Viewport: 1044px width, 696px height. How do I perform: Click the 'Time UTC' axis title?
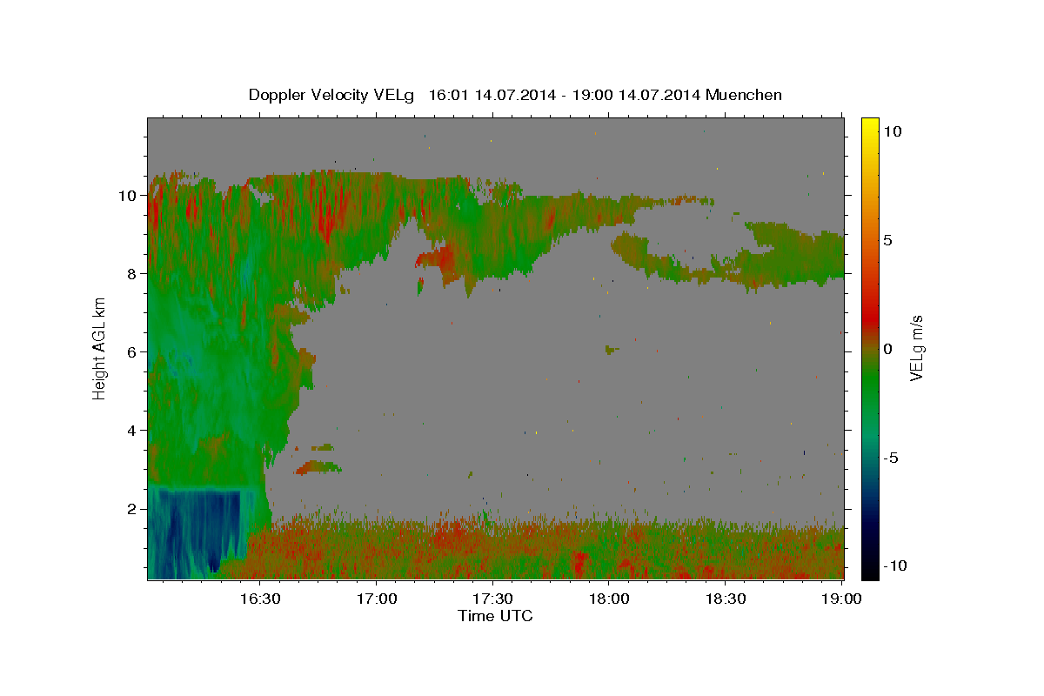point(495,616)
